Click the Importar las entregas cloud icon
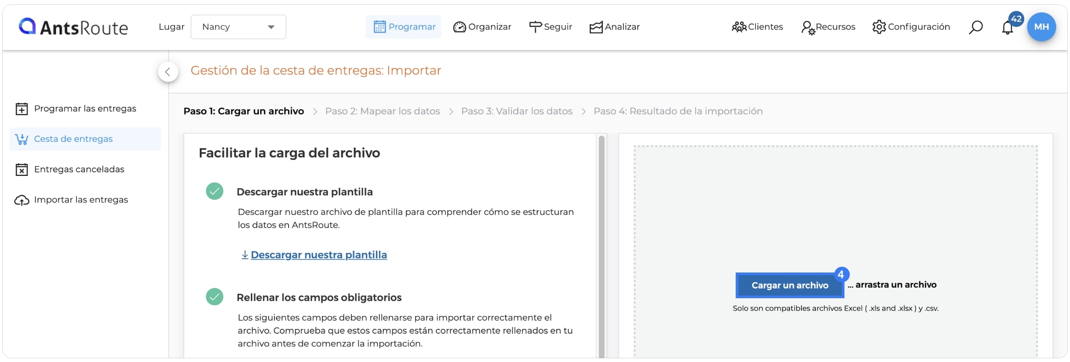The image size is (1070, 362). [x=22, y=200]
